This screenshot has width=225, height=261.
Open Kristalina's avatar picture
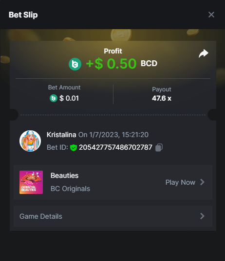pos(30,141)
